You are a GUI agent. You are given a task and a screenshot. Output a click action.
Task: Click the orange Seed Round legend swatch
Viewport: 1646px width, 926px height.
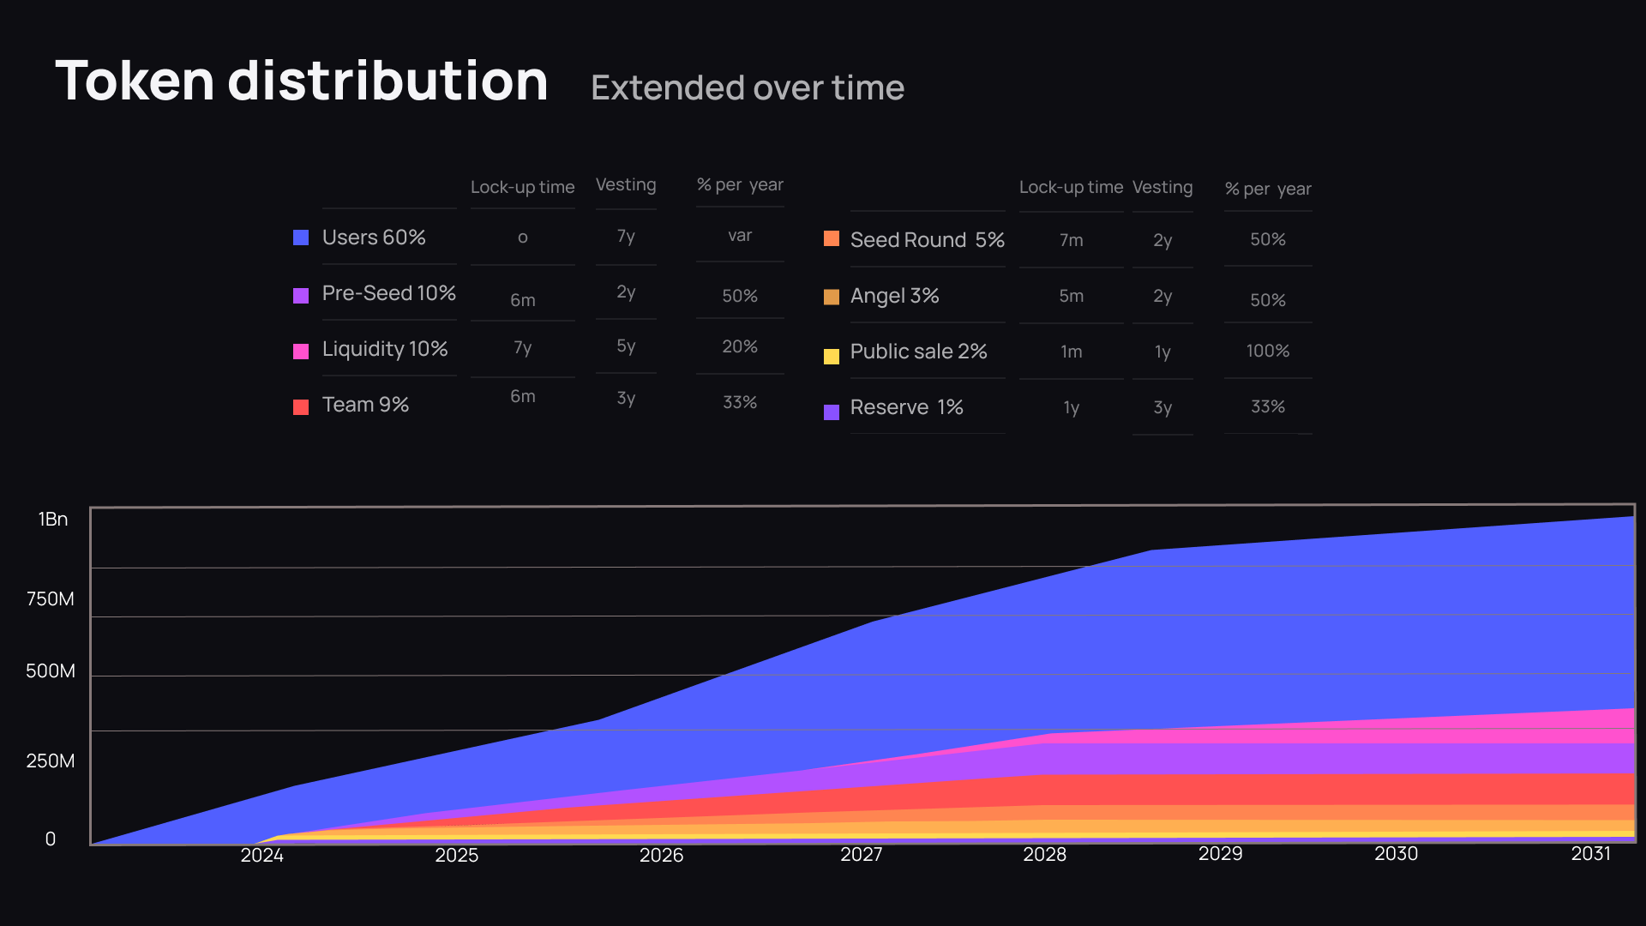[832, 238]
